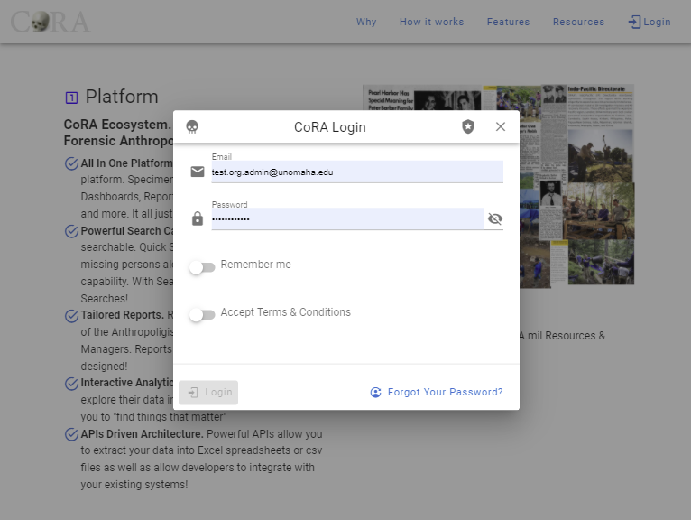Focus the Password input field
This screenshot has width=691, height=520.
click(x=347, y=218)
